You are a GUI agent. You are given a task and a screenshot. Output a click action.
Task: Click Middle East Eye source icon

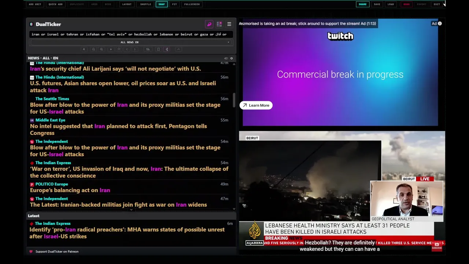[x=32, y=120]
